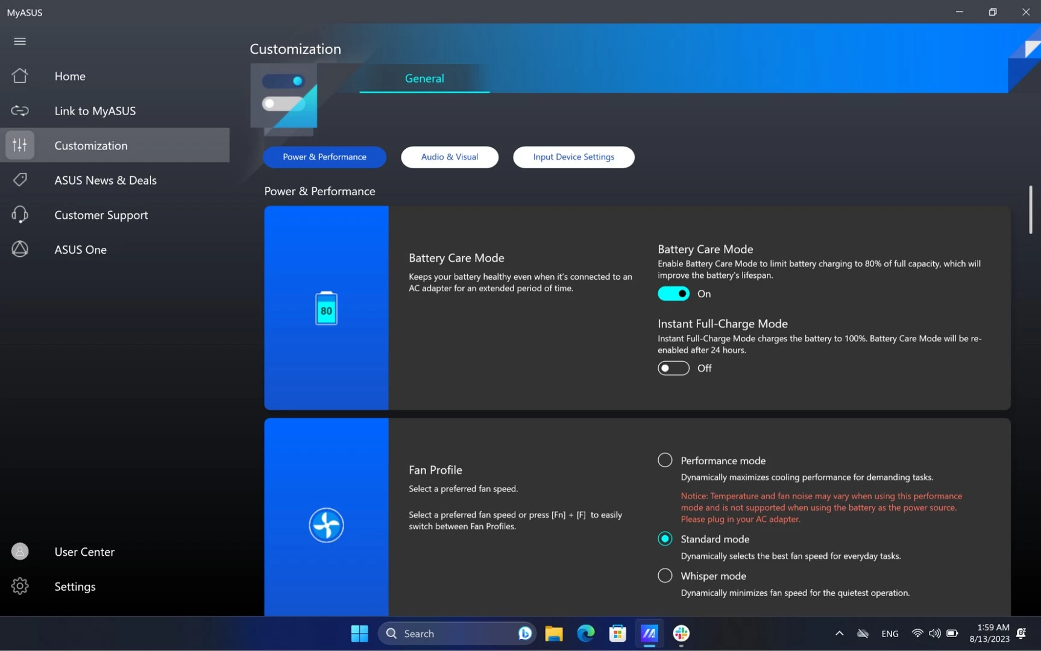Open Home from the sidebar
Viewport: 1041px width, 651px height.
(69, 76)
